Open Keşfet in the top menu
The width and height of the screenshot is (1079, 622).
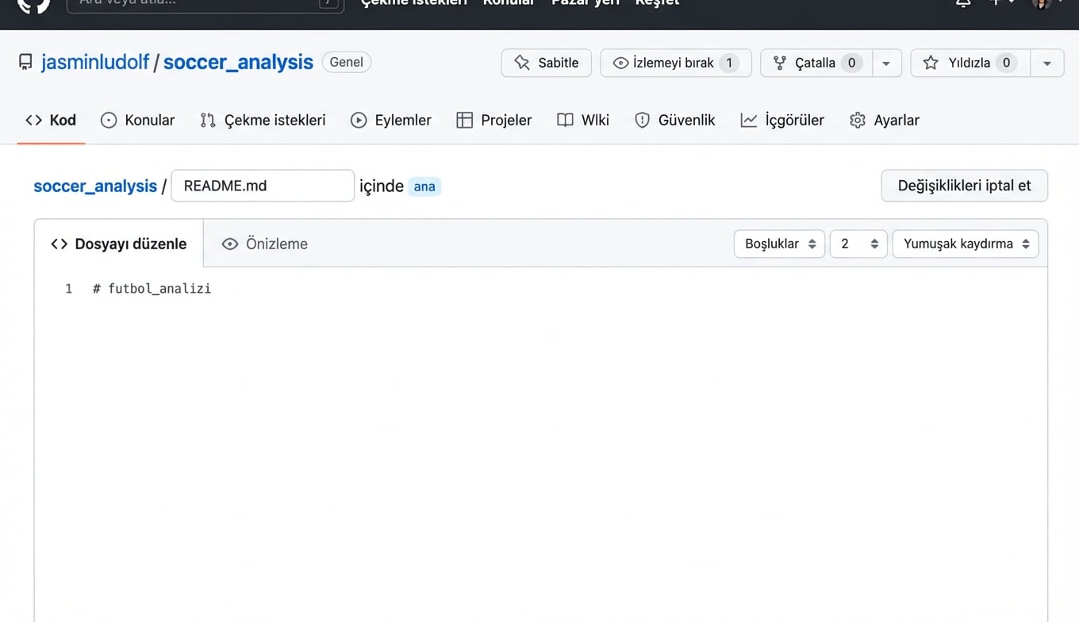click(x=657, y=3)
